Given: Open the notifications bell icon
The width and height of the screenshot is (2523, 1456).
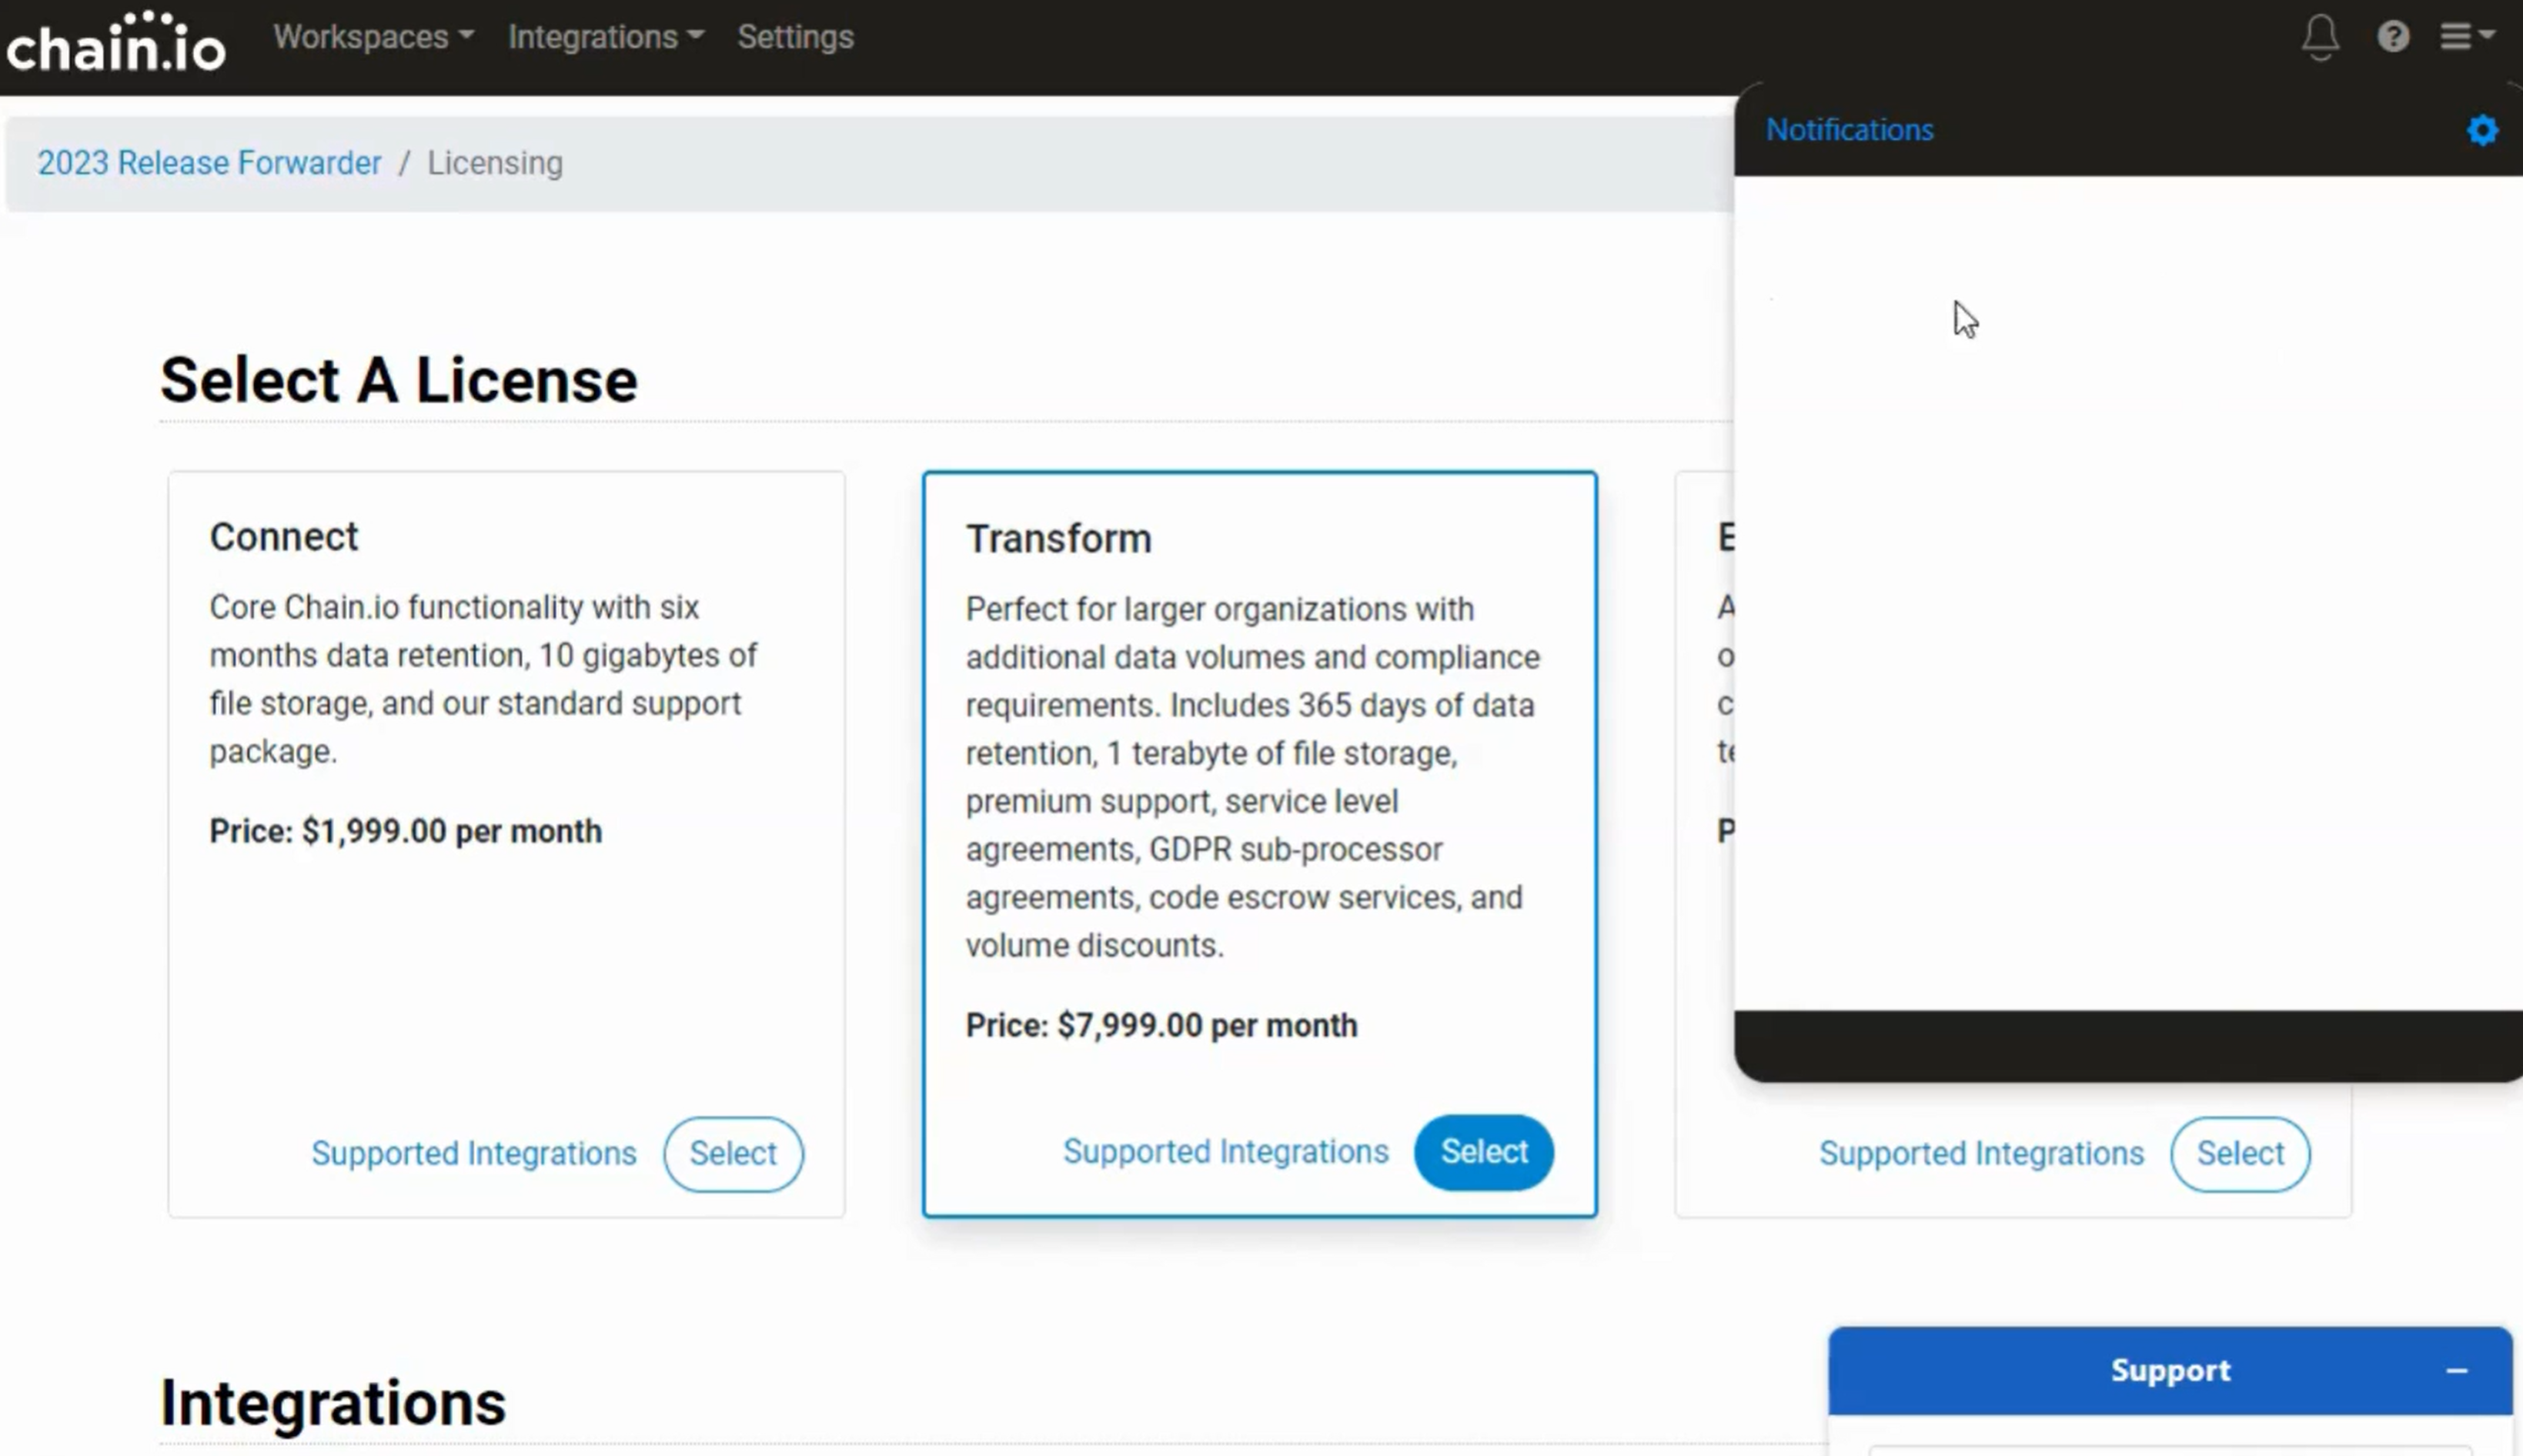Looking at the screenshot, I should (2320, 38).
